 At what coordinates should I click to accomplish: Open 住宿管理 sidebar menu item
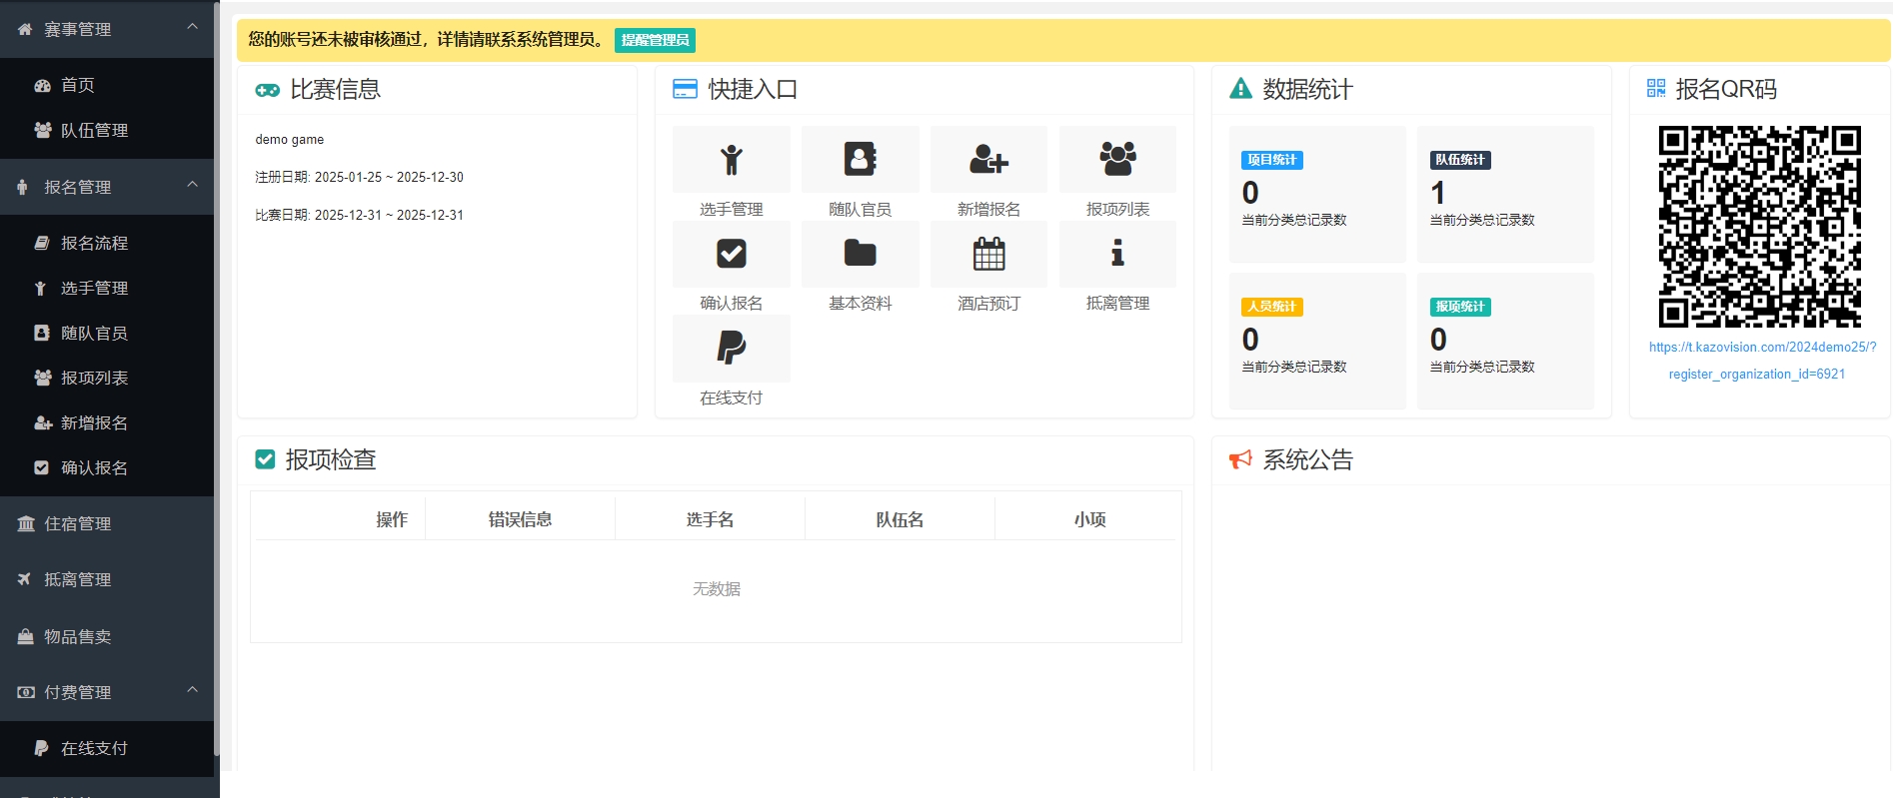77,523
